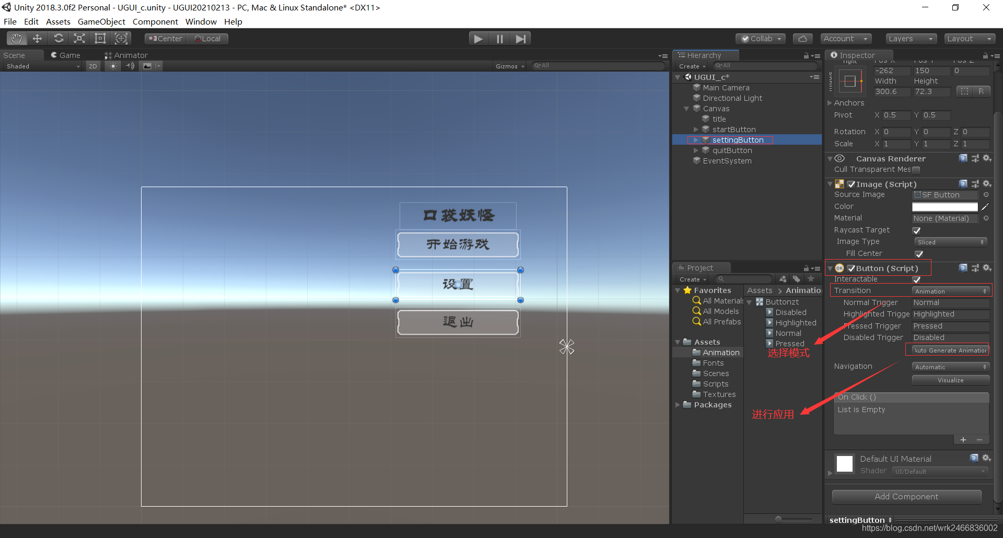Open Image script settings gear
The width and height of the screenshot is (1003, 538).
click(x=987, y=184)
